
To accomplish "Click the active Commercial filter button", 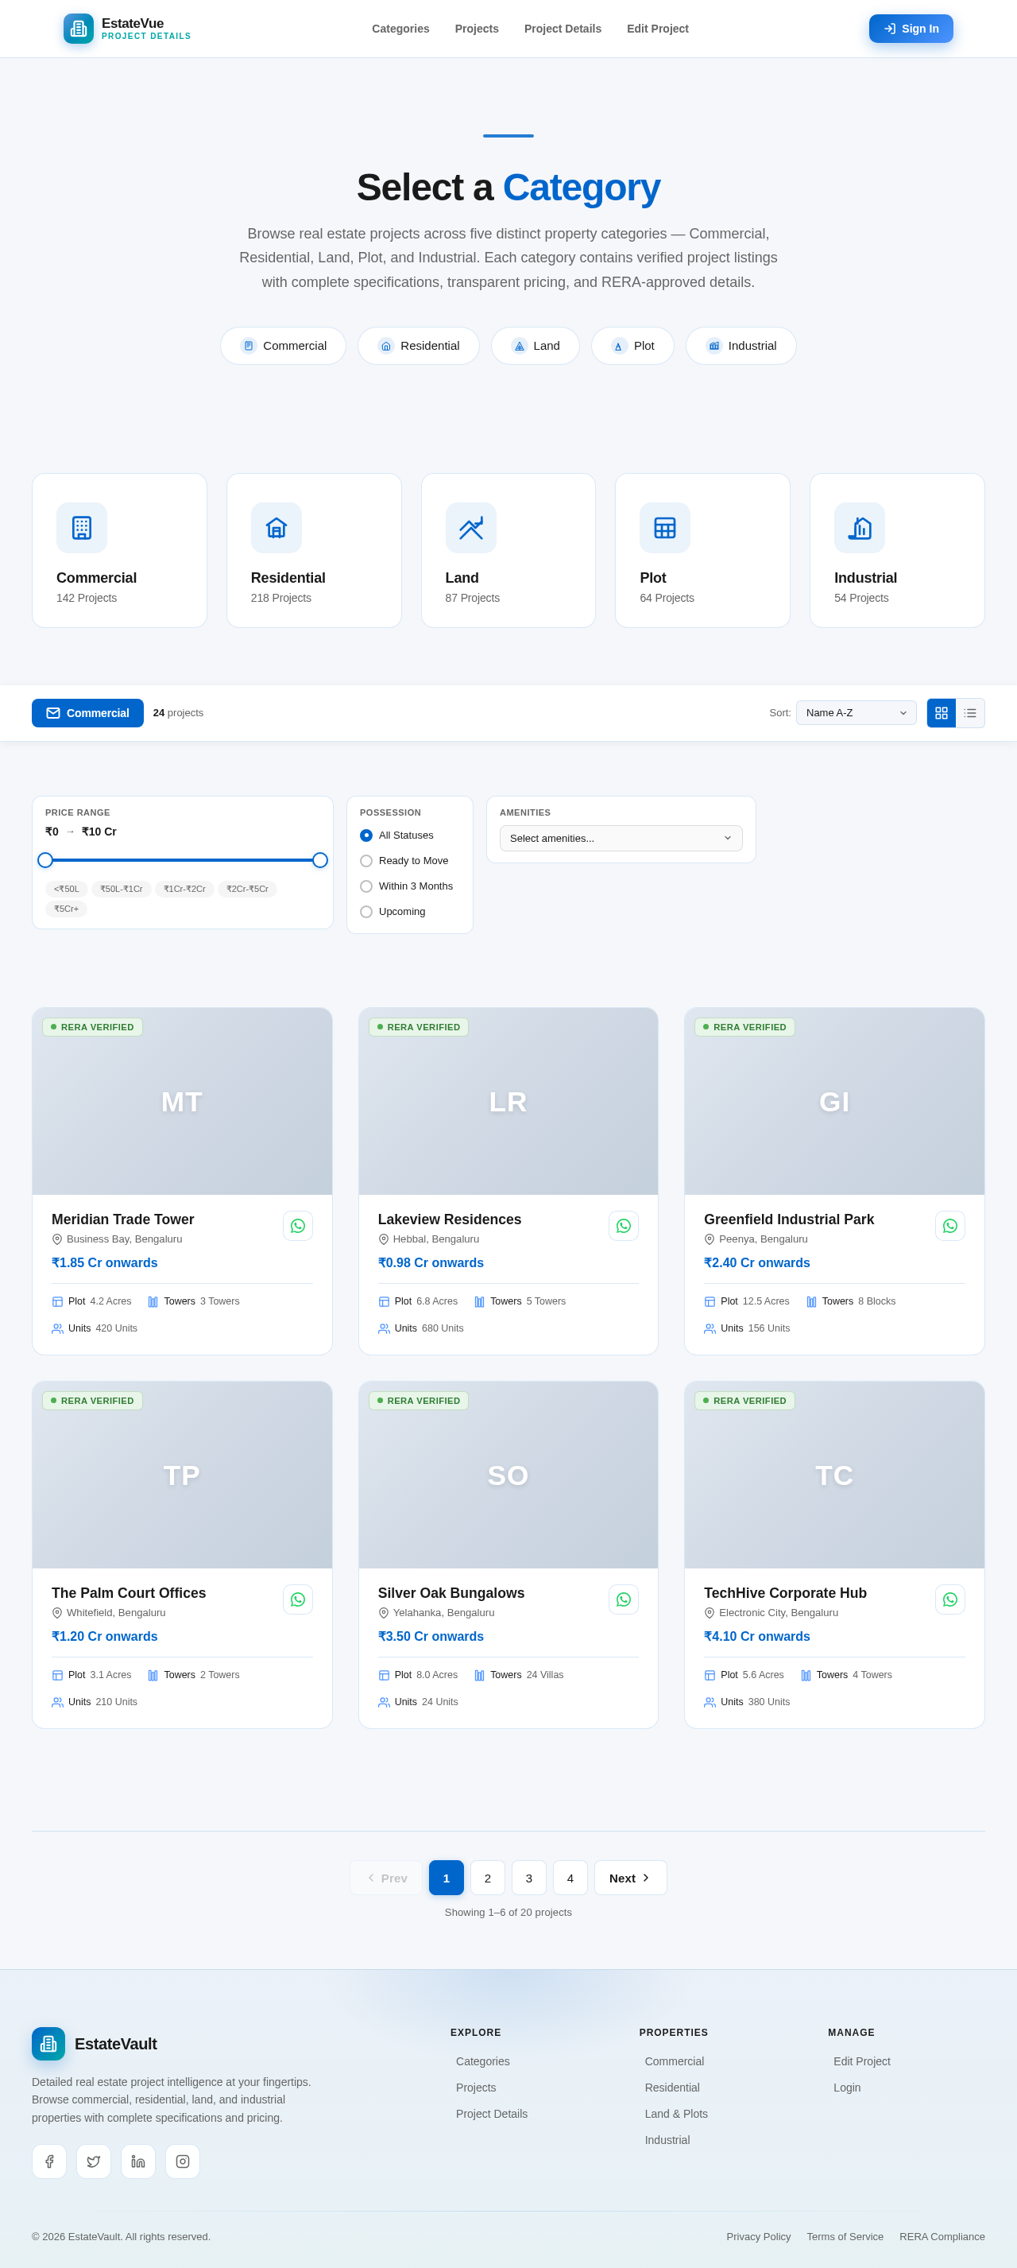I will [x=87, y=712].
